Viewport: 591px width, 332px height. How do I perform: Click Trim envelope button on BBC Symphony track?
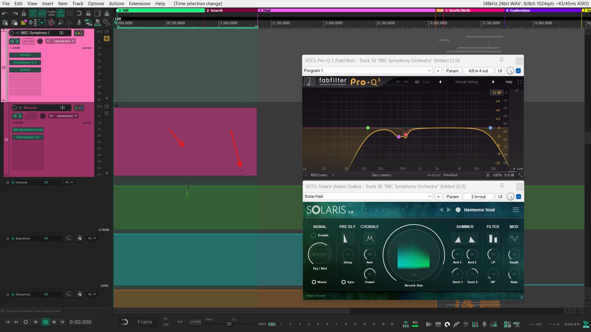(28, 41)
